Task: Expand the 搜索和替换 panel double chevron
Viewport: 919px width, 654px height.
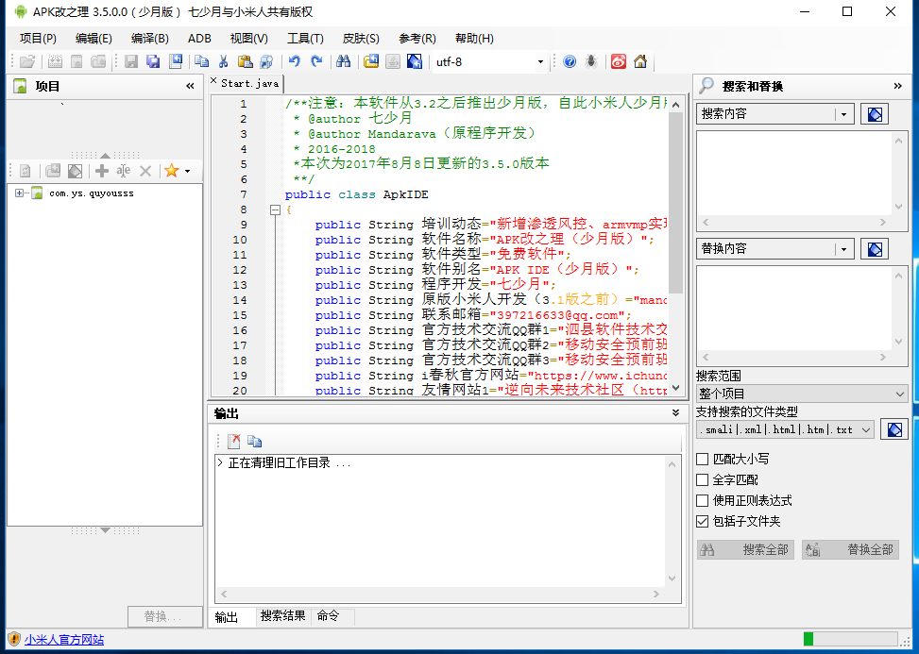Action: (898, 86)
